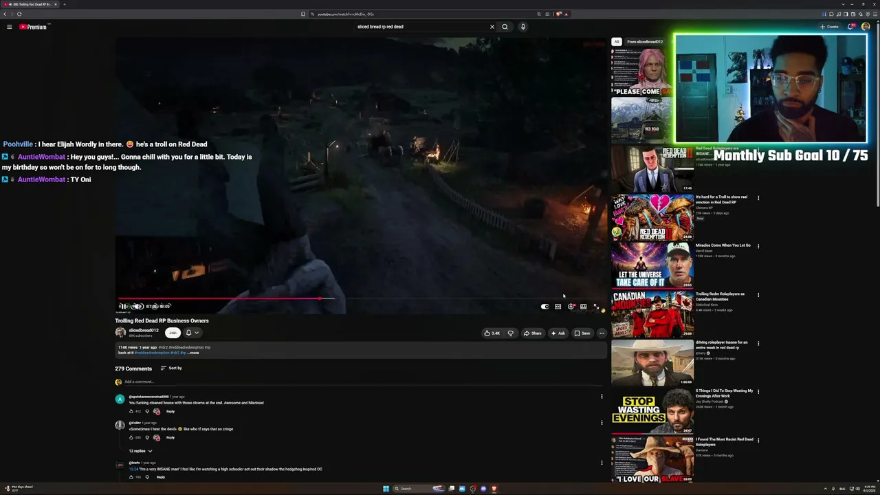Open 'Miracles Come When You Let Go' title
This screenshot has height=495, width=880.
click(723, 245)
